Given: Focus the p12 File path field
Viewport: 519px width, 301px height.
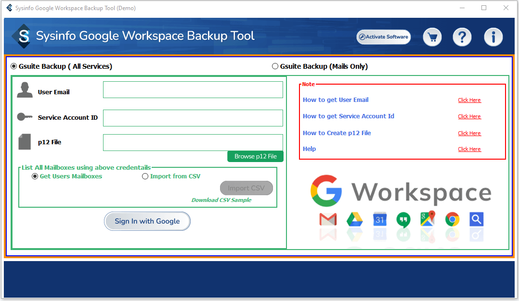Looking at the screenshot, I should tap(193, 142).
